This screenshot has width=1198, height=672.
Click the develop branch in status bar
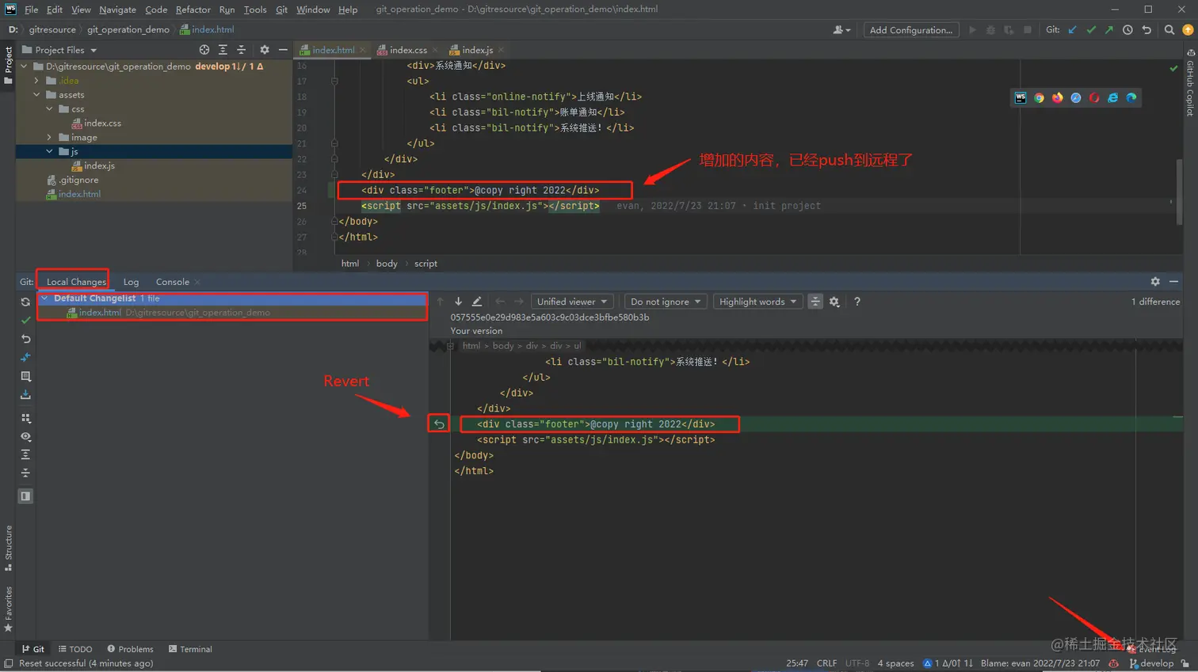1151,663
